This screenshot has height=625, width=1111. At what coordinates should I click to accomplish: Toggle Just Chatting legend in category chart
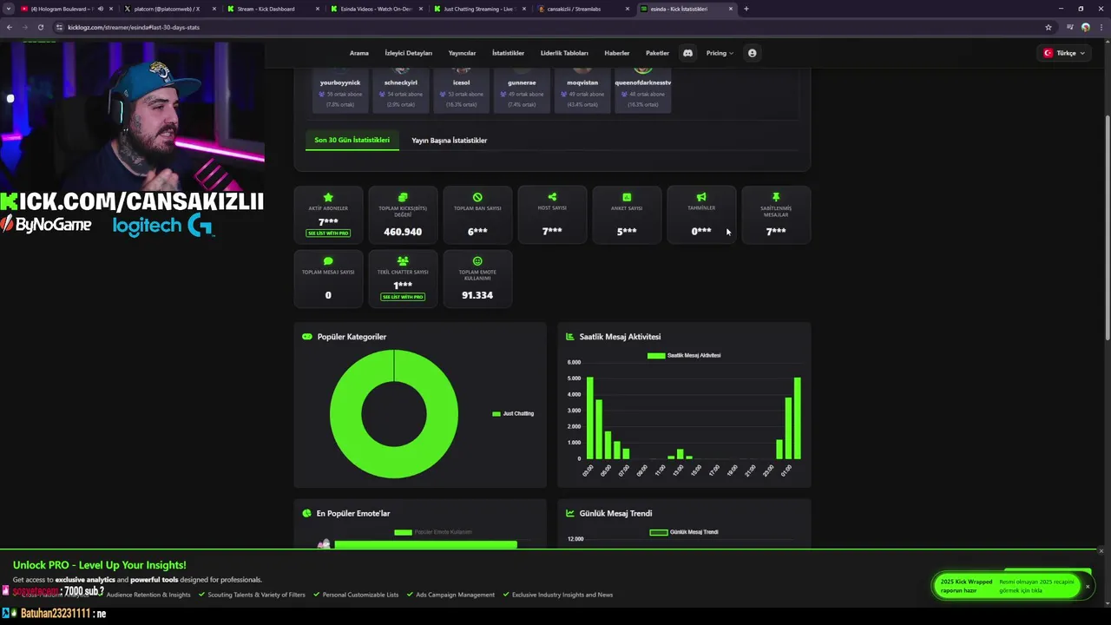pos(513,413)
